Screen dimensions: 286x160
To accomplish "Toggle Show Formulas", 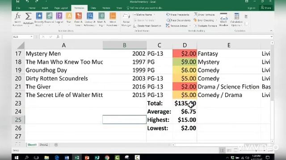I will tap(204, 15).
